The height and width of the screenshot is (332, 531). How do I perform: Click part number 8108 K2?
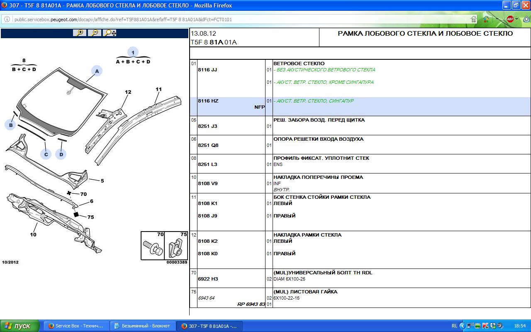tap(207, 241)
